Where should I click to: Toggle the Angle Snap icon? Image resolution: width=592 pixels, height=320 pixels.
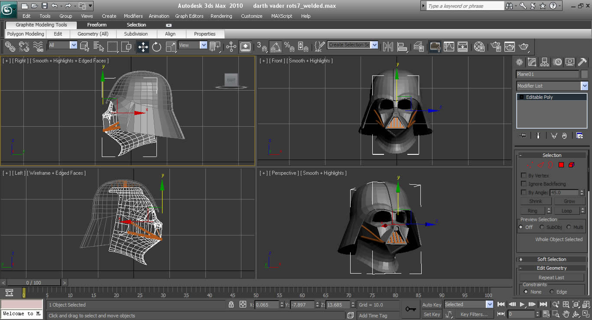(x=276, y=46)
